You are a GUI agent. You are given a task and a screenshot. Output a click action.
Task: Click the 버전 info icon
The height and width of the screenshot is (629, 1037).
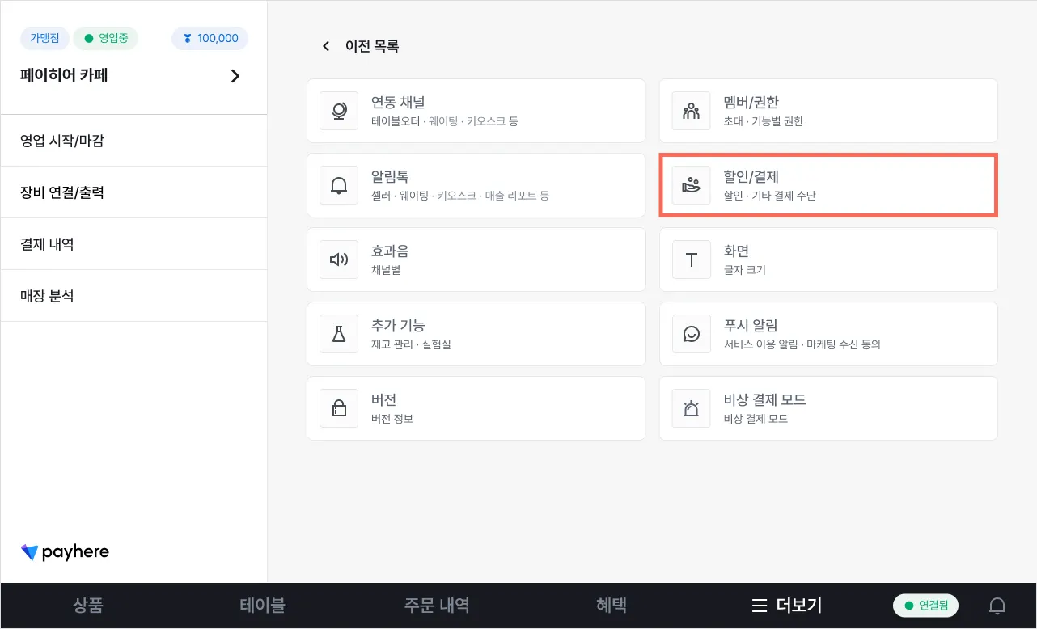pos(339,408)
